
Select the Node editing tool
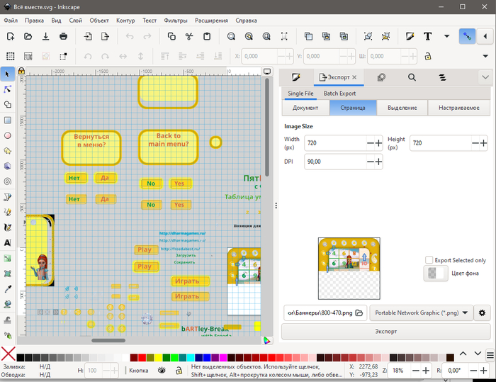pyautogui.click(x=8, y=89)
